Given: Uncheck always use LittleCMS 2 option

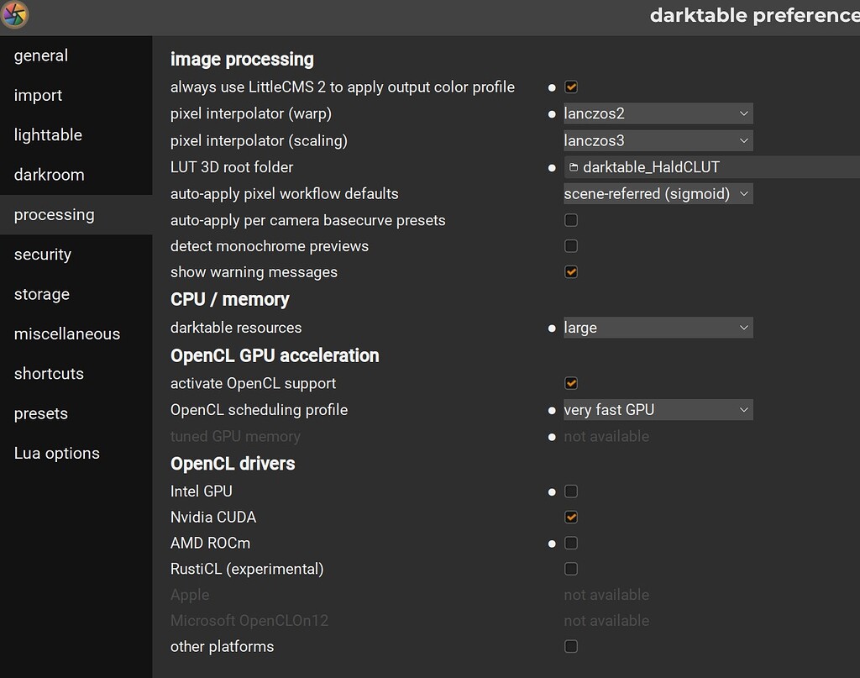Looking at the screenshot, I should (x=571, y=87).
